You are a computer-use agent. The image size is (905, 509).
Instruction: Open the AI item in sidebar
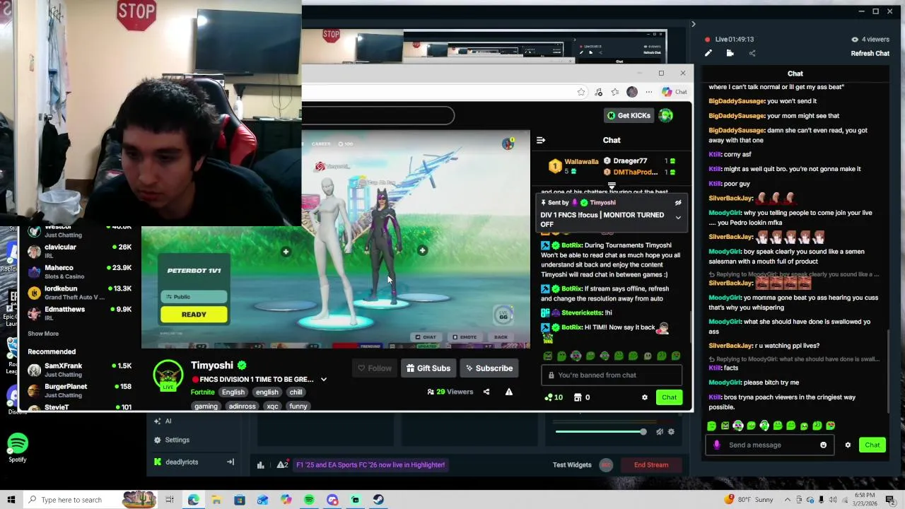[168, 421]
